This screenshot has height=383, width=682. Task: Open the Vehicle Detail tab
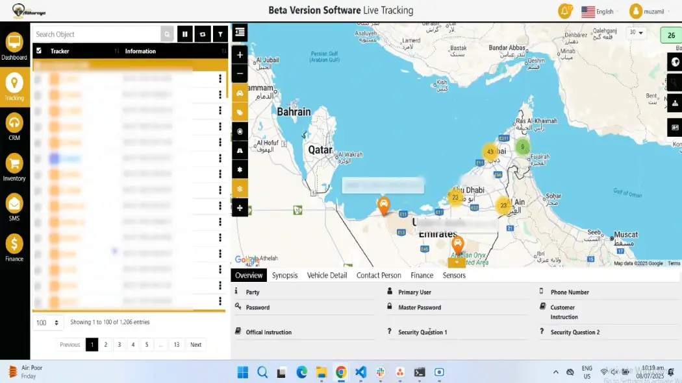[x=327, y=275]
